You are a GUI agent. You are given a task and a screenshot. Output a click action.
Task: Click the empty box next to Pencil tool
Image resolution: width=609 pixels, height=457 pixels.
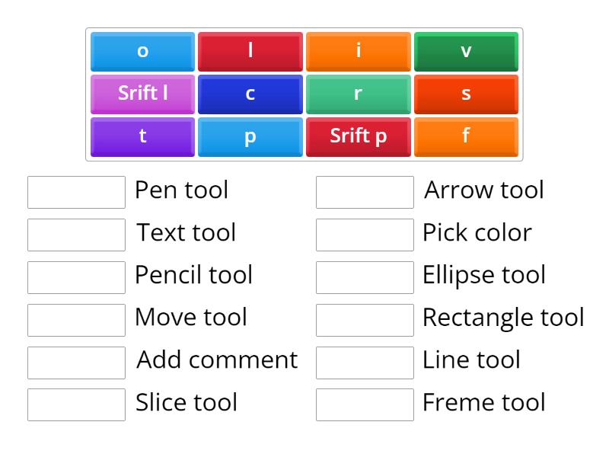tap(75, 276)
